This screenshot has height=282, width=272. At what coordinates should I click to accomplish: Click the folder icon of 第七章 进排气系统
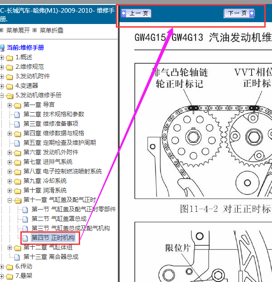pyautogui.click(x=18, y=163)
